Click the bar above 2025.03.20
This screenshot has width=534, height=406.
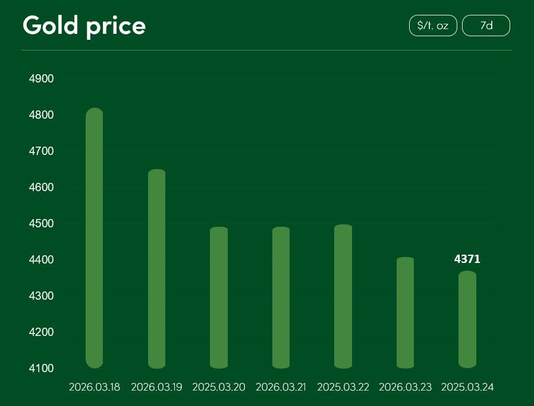click(x=219, y=297)
